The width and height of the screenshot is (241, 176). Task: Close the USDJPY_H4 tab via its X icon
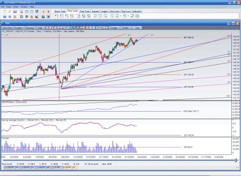5,168
